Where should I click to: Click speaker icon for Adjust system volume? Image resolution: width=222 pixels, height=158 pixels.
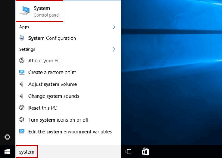22,84
